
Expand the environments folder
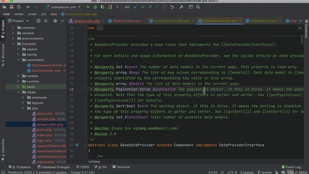[x=13, y=39]
